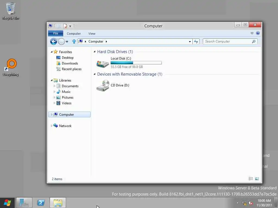Expand the root arrow before Computer breadcrumb
This screenshot has height=208, width=278.
pos(86,41)
